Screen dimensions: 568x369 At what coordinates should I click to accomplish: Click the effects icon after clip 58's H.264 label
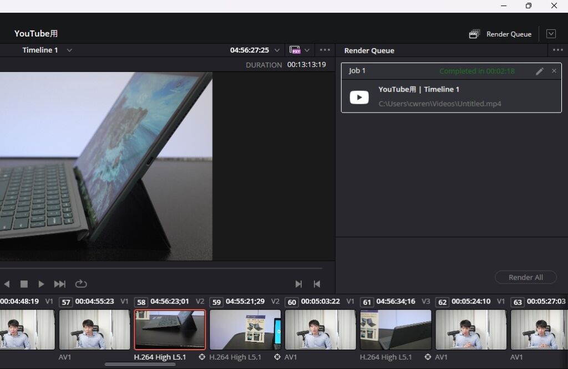click(202, 357)
